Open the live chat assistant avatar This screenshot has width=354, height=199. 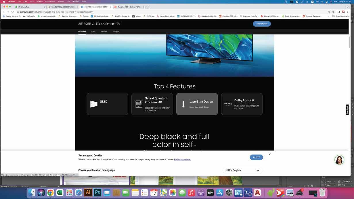point(339,160)
